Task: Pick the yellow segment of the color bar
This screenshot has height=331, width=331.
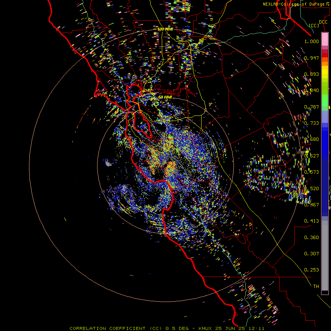Action: tap(325, 72)
